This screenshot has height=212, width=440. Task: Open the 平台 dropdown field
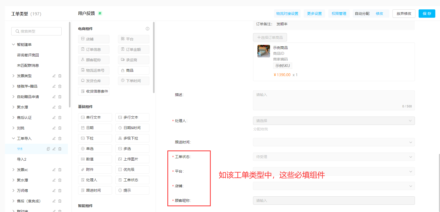[334, 171]
